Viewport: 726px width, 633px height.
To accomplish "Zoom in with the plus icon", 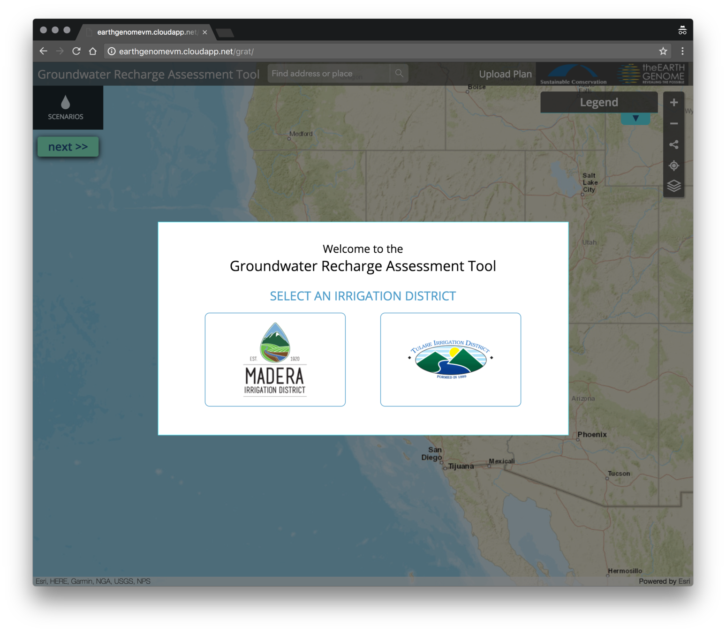I will [674, 103].
